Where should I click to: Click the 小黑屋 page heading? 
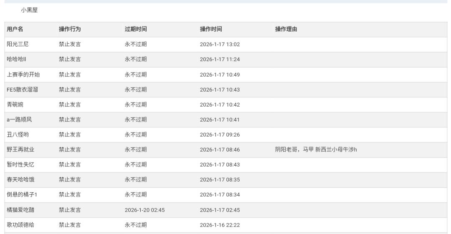[x=29, y=10]
